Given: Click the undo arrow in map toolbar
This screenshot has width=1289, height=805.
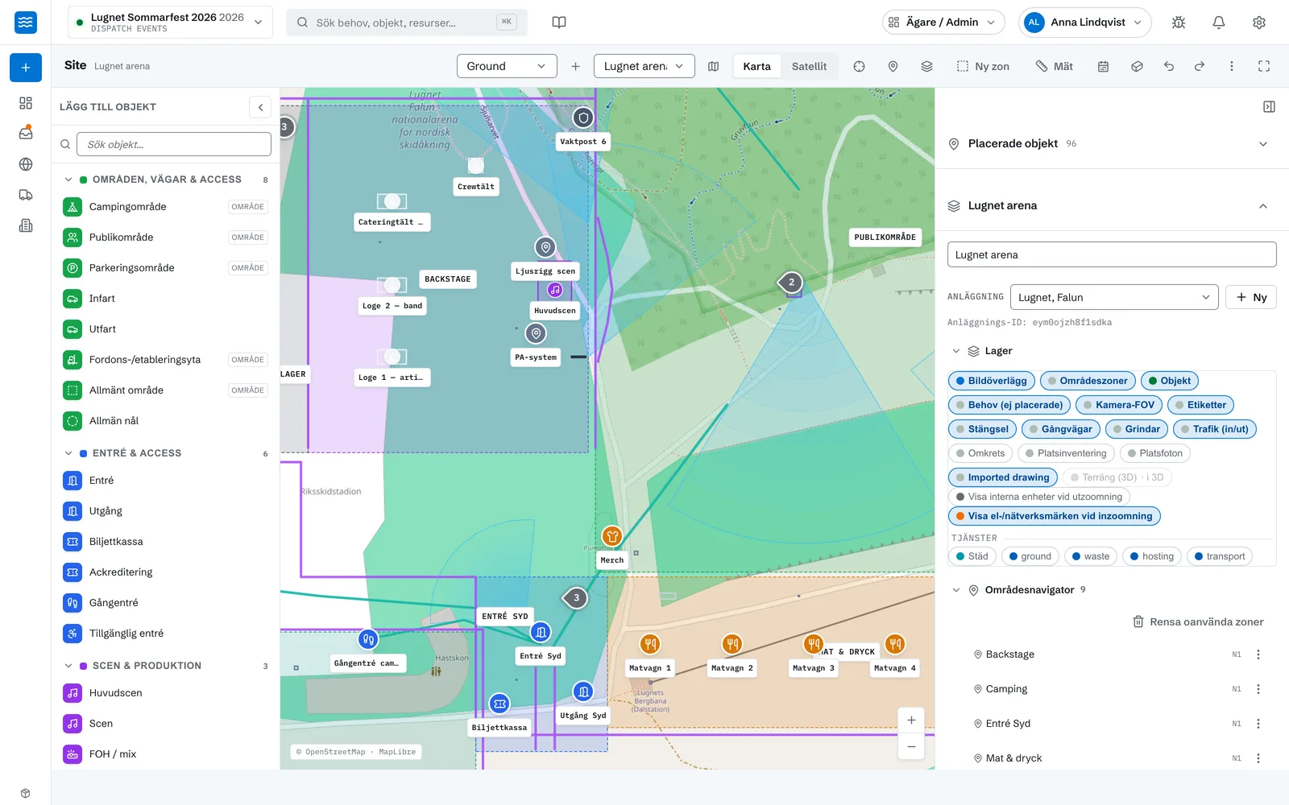Looking at the screenshot, I should pos(1169,66).
